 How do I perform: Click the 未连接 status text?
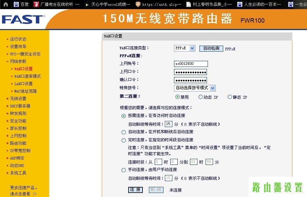pyautogui.click(x=176, y=190)
